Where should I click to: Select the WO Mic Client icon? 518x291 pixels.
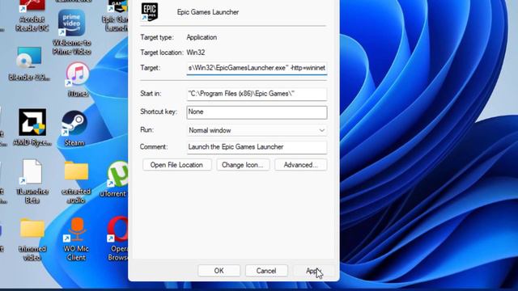point(76,239)
